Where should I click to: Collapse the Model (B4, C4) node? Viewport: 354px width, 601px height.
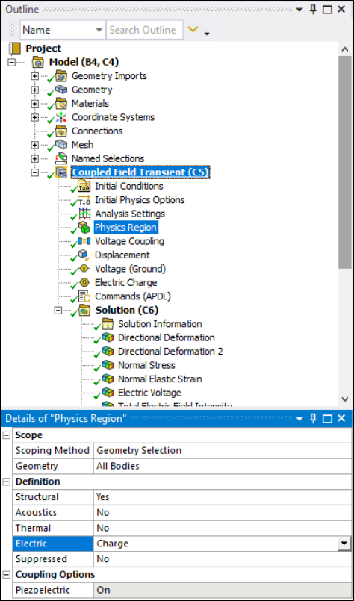(x=11, y=62)
